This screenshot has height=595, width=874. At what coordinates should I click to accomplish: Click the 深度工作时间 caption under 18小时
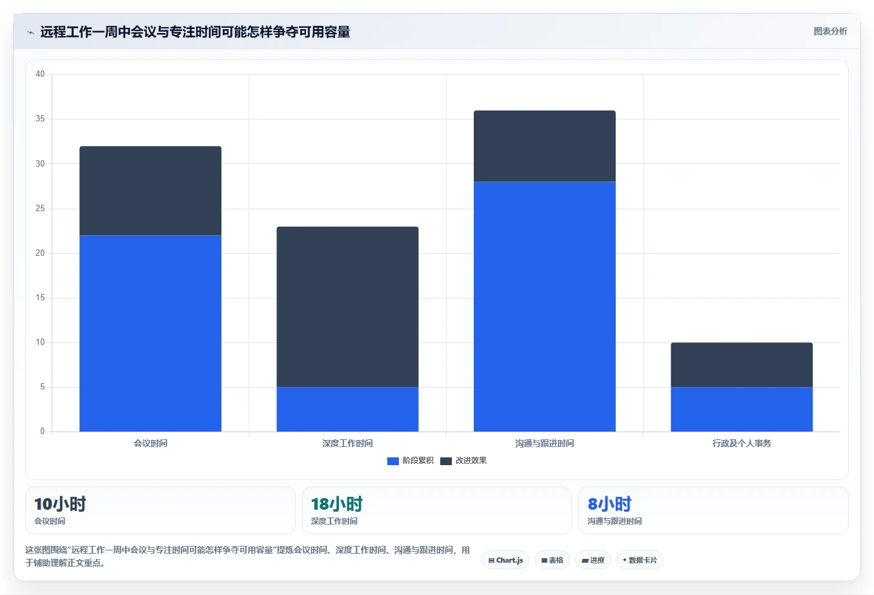[334, 521]
